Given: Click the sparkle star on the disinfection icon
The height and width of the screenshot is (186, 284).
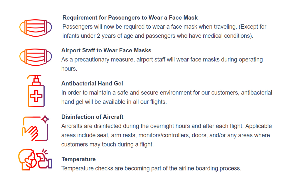Looking at the screenshot, I should [46, 119].
